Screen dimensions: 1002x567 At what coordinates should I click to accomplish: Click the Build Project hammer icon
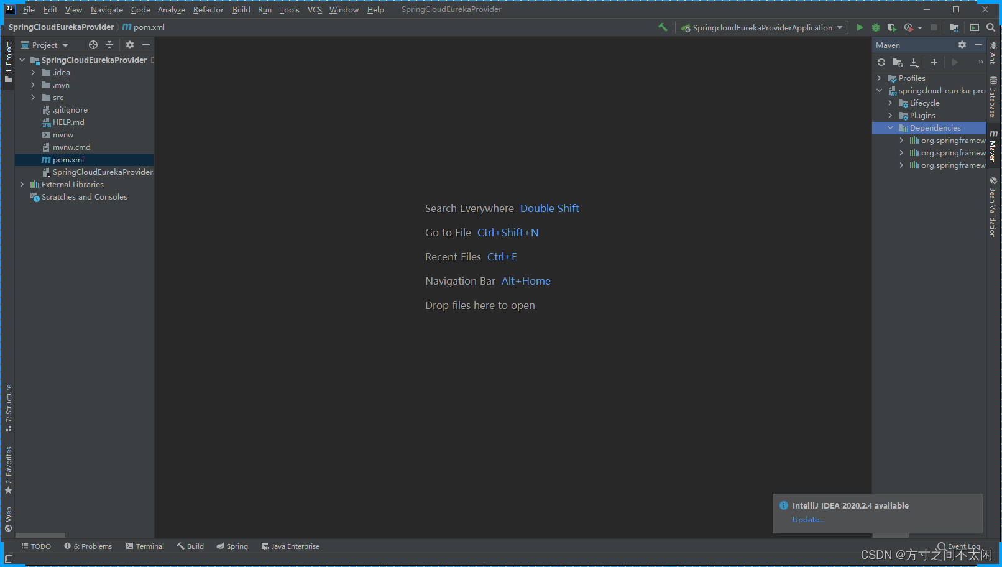(663, 27)
